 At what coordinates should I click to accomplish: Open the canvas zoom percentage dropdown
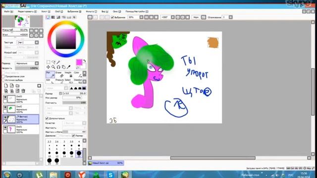tap(141, 17)
